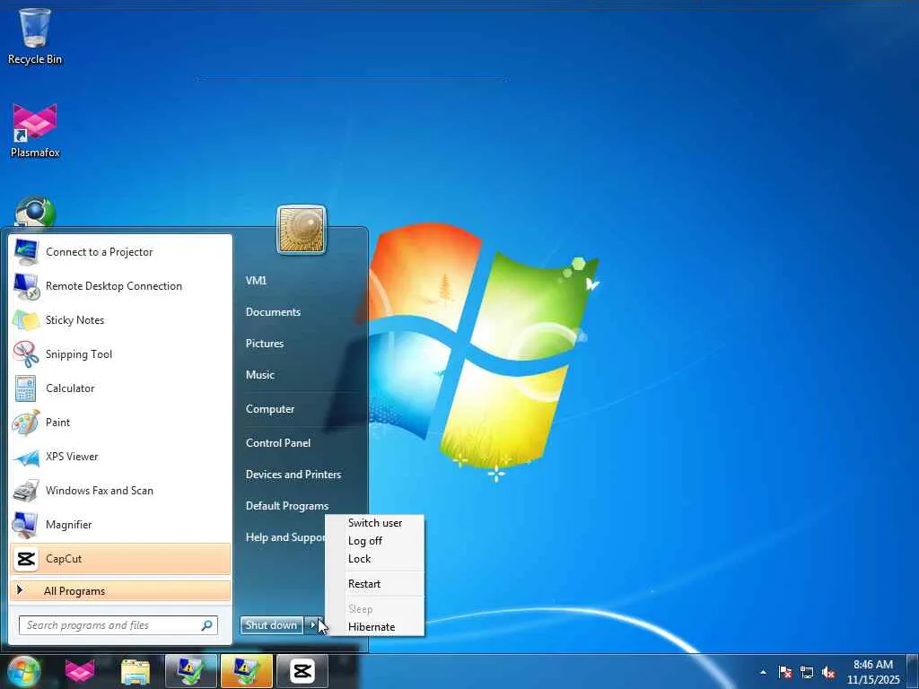Open the clock showing 8:46 AM
Viewport: 919px width, 689px height.
873,672
